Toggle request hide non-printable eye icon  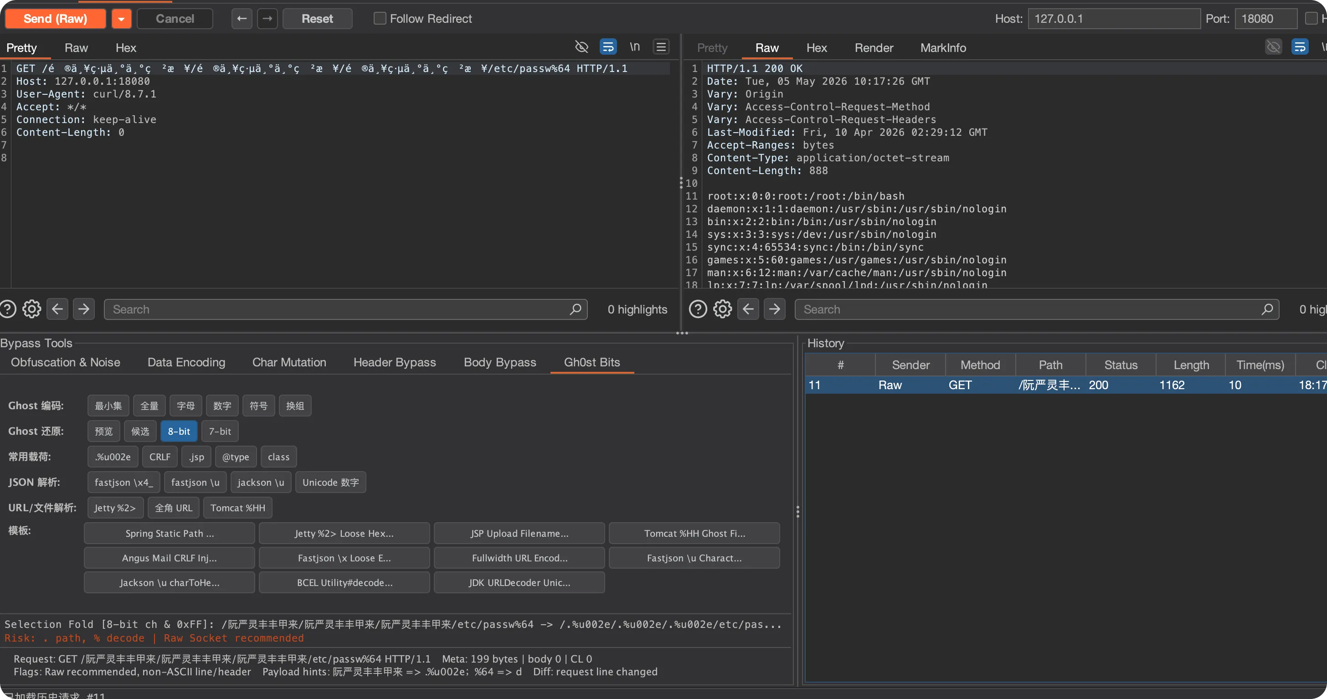(581, 47)
